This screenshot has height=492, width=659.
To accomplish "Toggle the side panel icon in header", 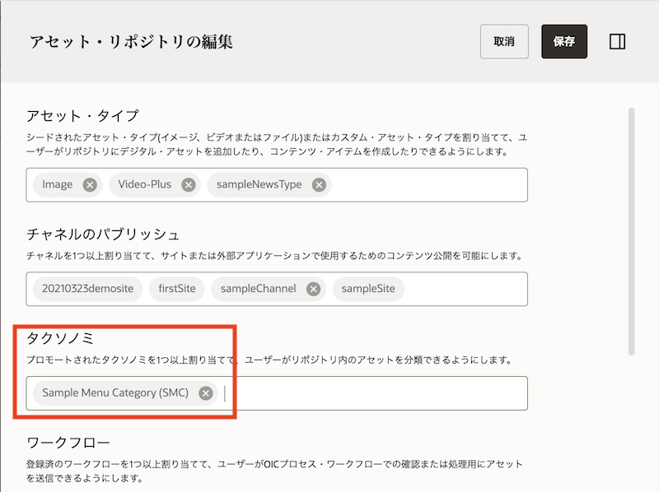I will tap(617, 42).
